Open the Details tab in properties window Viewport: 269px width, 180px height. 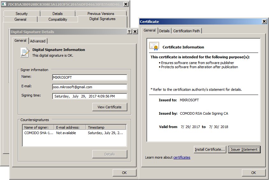tap(58, 14)
